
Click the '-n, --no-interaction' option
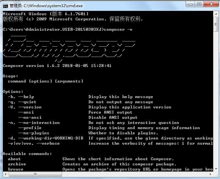pos(34,123)
